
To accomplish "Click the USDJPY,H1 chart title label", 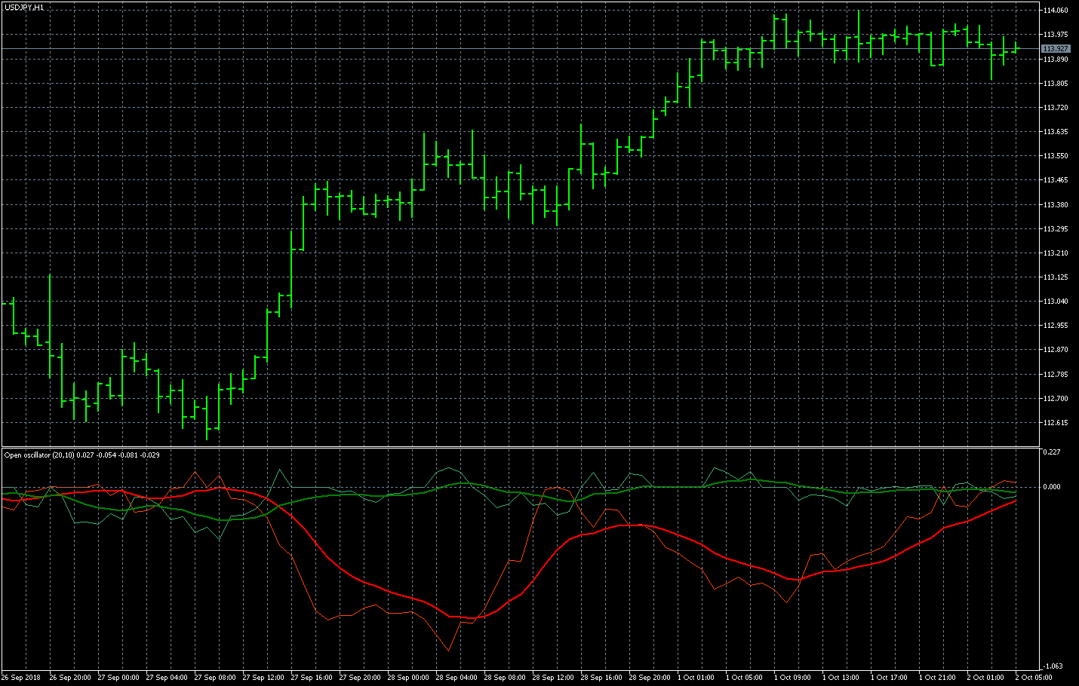I will [x=23, y=7].
